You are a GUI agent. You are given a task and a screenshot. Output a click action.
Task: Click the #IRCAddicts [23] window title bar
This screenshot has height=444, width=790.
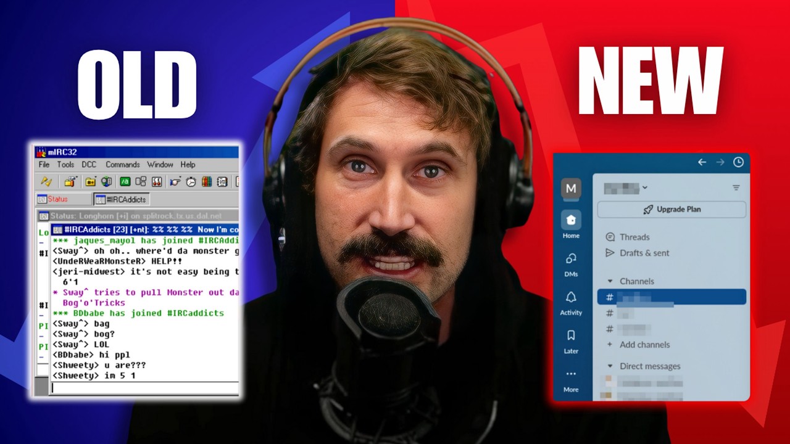click(144, 229)
